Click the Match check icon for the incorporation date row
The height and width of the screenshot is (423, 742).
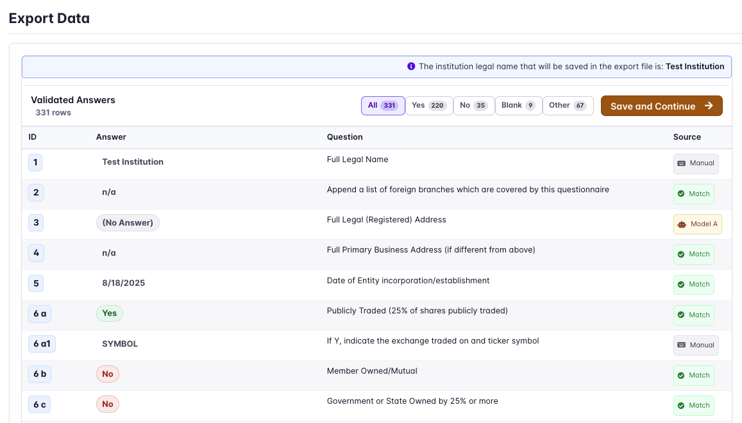(x=682, y=285)
